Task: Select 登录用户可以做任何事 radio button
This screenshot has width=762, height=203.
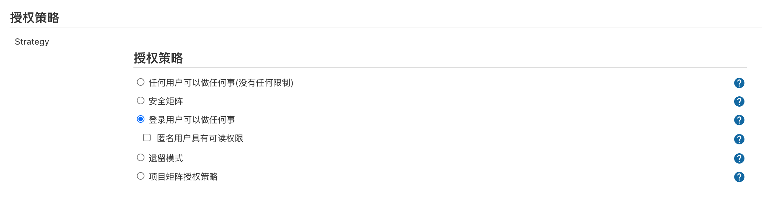Action: (x=141, y=119)
